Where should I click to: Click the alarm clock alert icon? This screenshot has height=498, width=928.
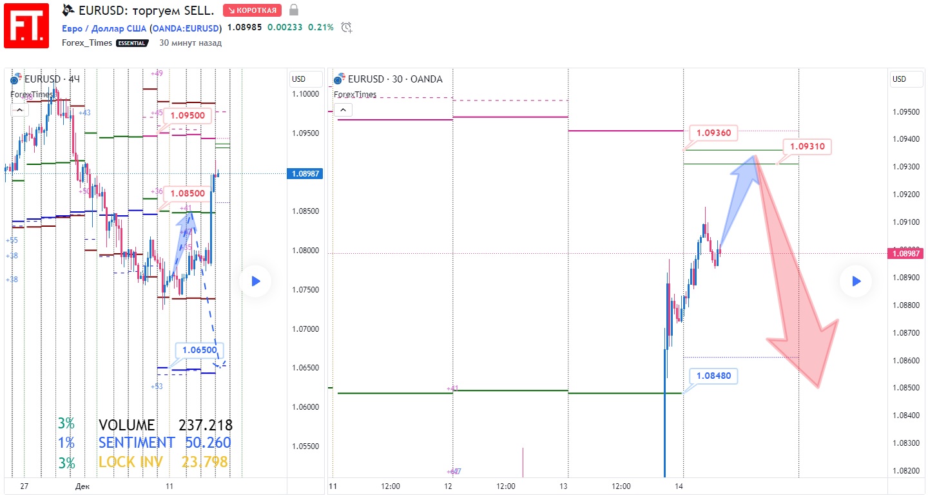tap(347, 27)
